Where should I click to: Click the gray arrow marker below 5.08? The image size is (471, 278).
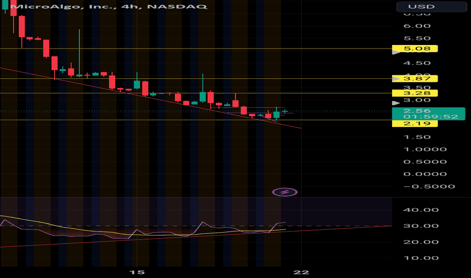pyautogui.click(x=396, y=53)
